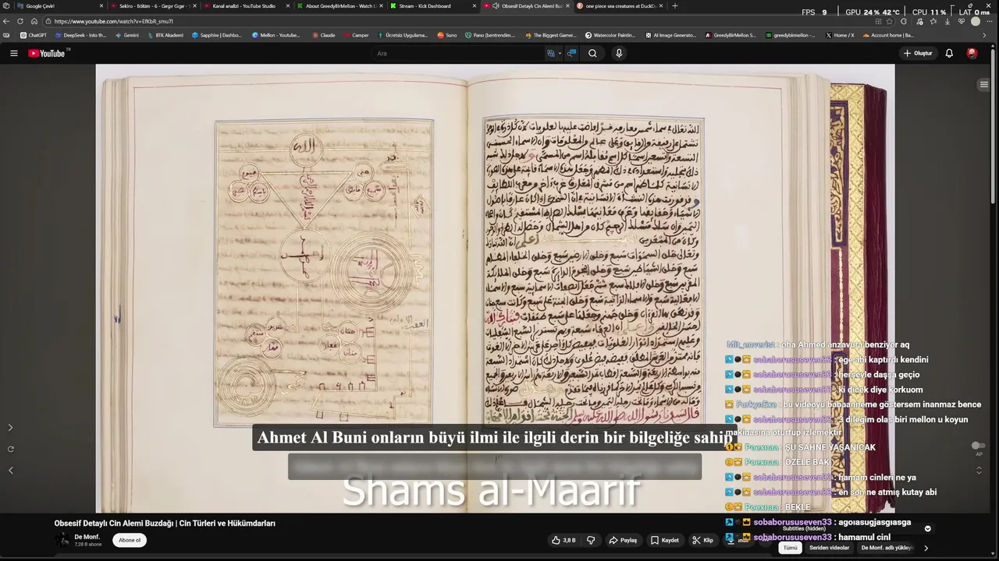This screenshot has height=561, width=999.
Task: Open the AI Image Generator bookmark
Action: 671,35
